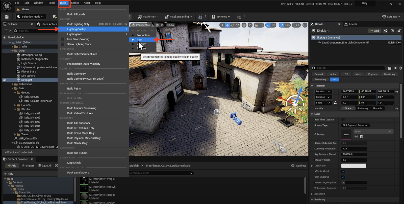The height and width of the screenshot is (204, 404).
Task: Click the save icon in main toolbar
Action: click(x=7, y=17)
